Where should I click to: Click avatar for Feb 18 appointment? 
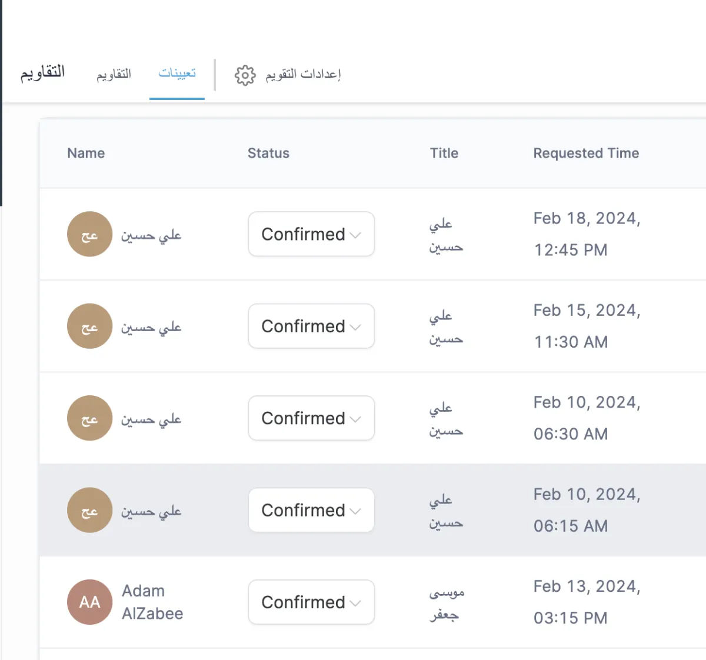pyautogui.click(x=89, y=234)
